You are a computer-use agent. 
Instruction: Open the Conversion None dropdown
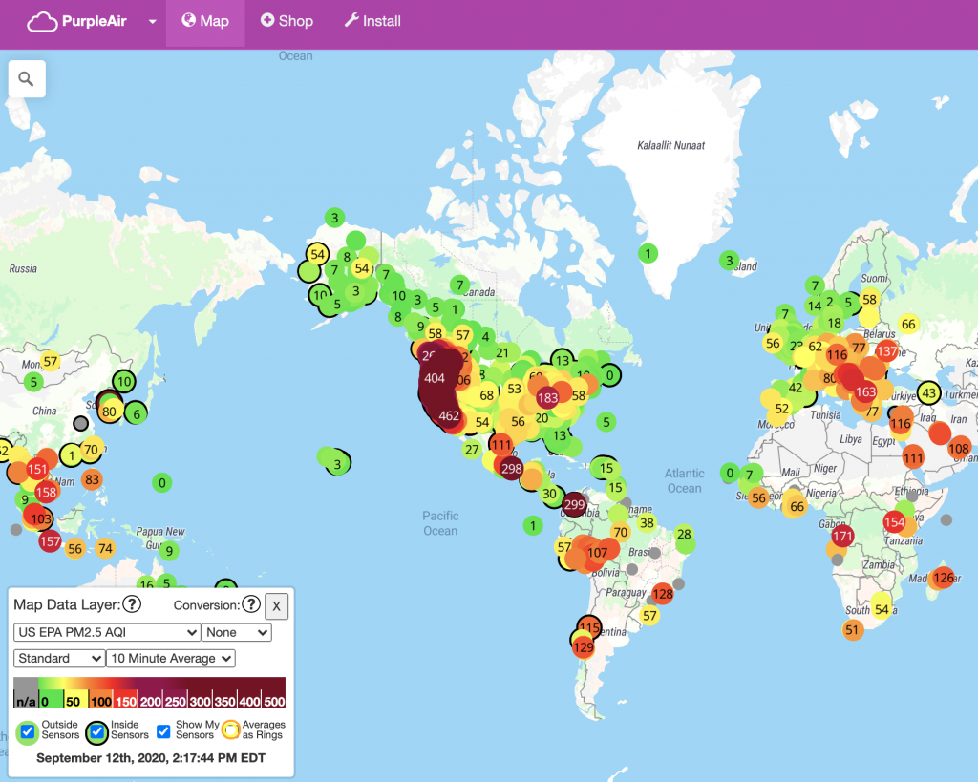point(237,632)
